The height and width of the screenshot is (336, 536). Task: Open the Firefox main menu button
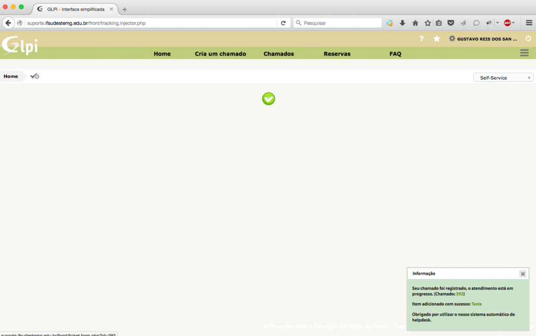point(528,23)
